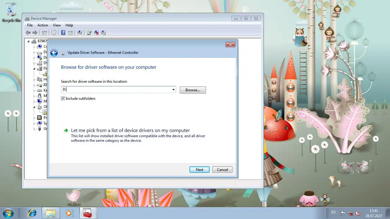
Task: Click the Browse... button
Action: [x=193, y=90]
